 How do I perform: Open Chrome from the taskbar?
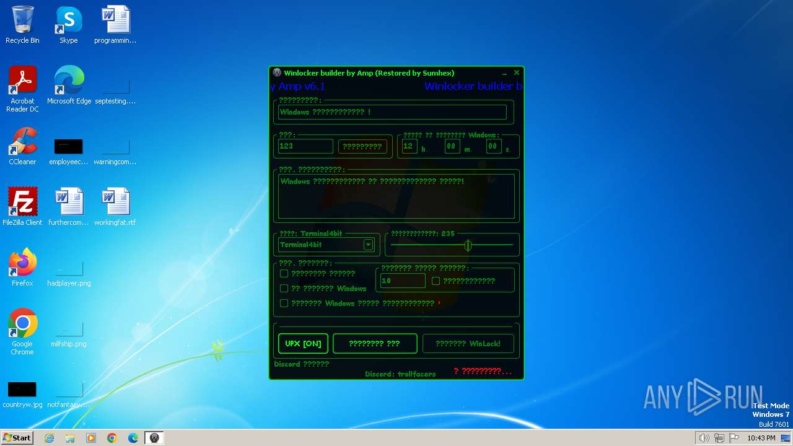pos(112,438)
